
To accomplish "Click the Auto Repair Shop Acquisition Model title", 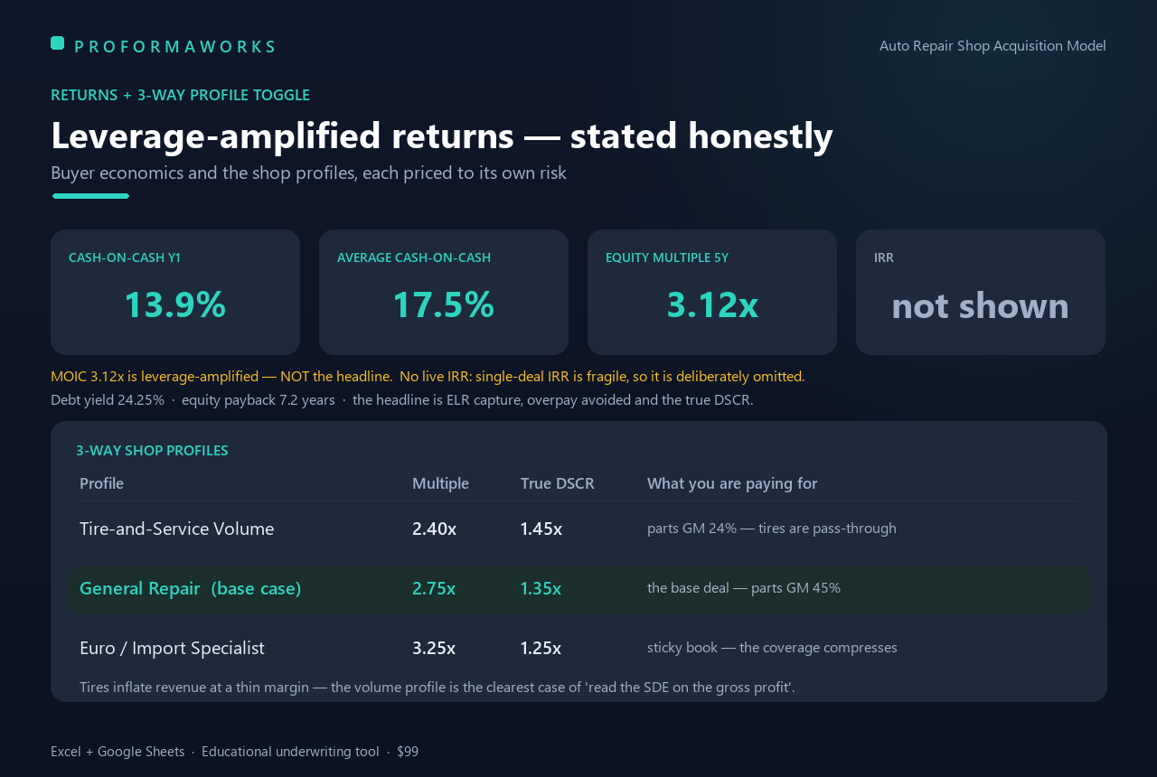I will tap(992, 45).
